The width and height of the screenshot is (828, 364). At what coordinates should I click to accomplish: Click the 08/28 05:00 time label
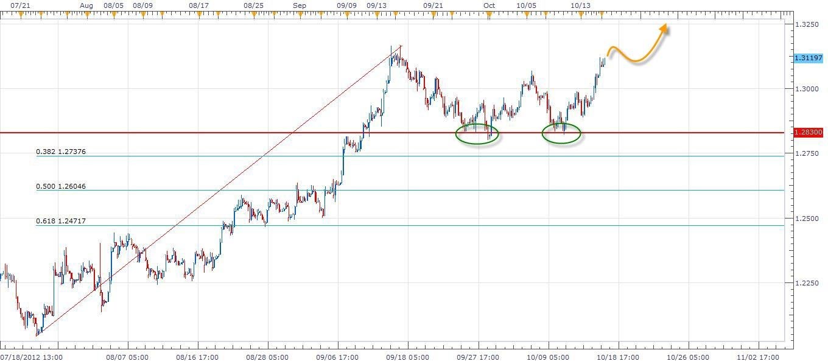[268, 357]
